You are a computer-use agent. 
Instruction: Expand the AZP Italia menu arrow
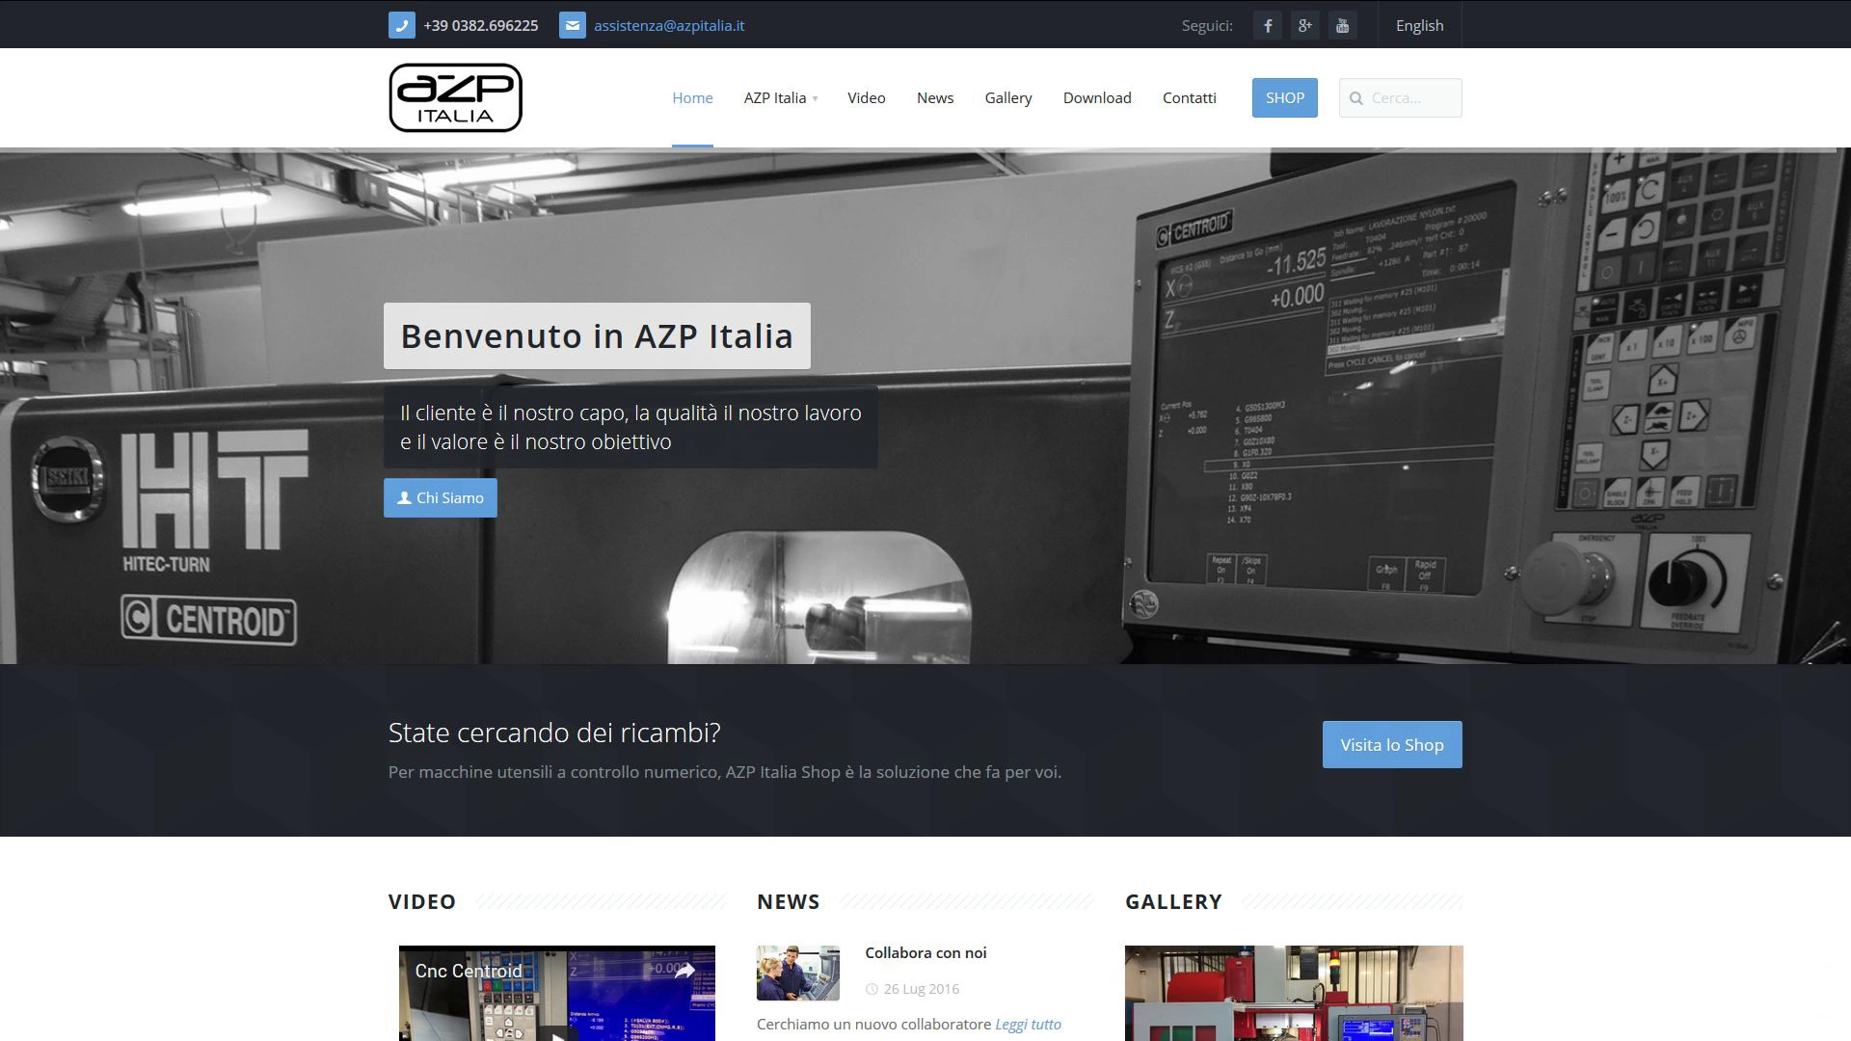click(815, 99)
